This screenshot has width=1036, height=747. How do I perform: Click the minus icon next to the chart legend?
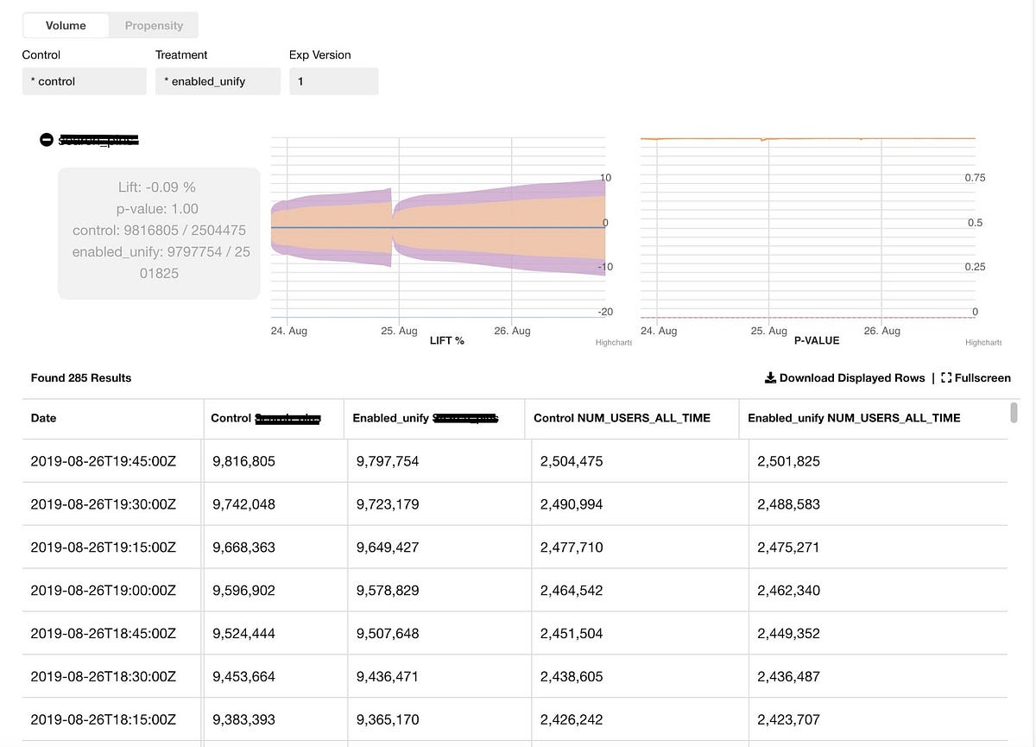pos(47,139)
